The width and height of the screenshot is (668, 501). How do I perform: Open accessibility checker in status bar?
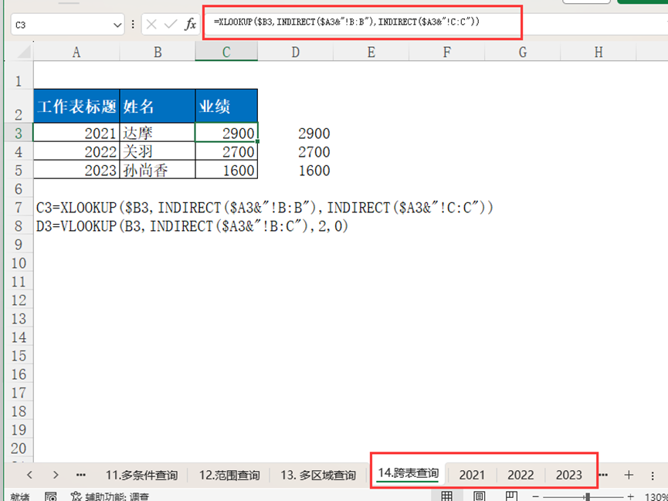coord(110,496)
